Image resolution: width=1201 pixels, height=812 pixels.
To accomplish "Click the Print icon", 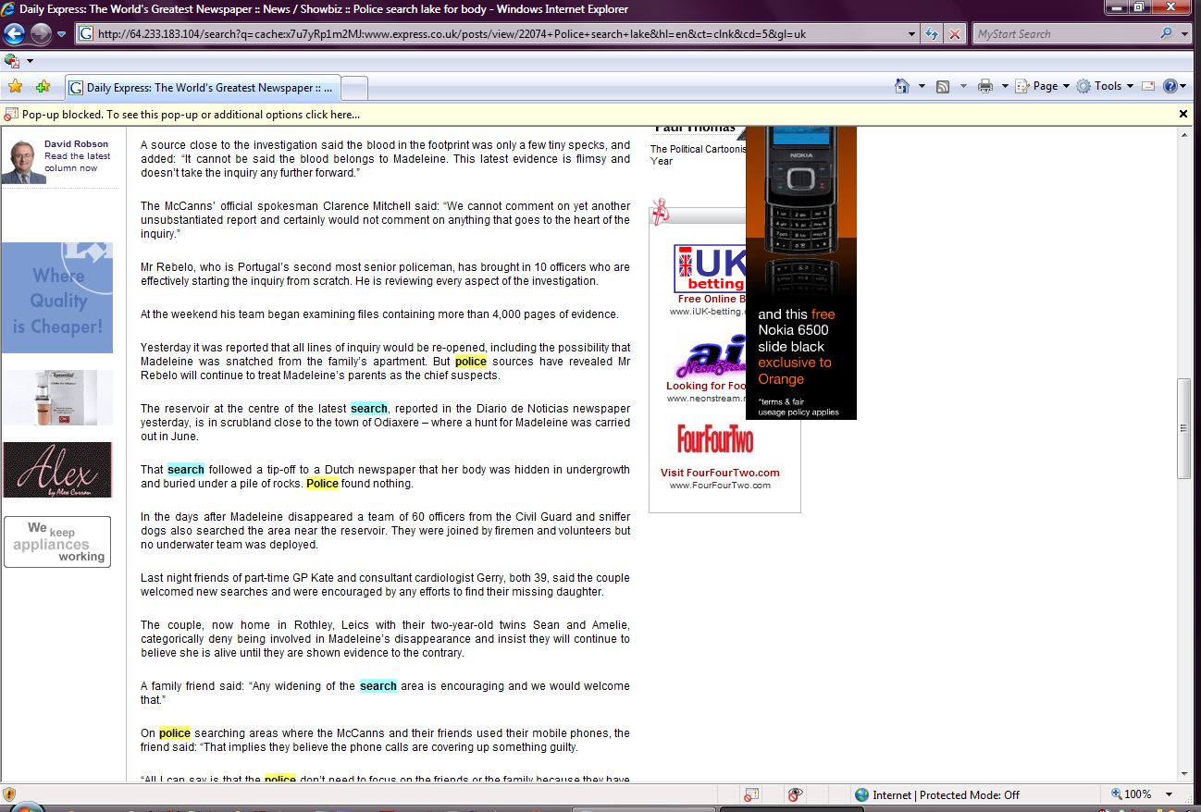I will 984,86.
